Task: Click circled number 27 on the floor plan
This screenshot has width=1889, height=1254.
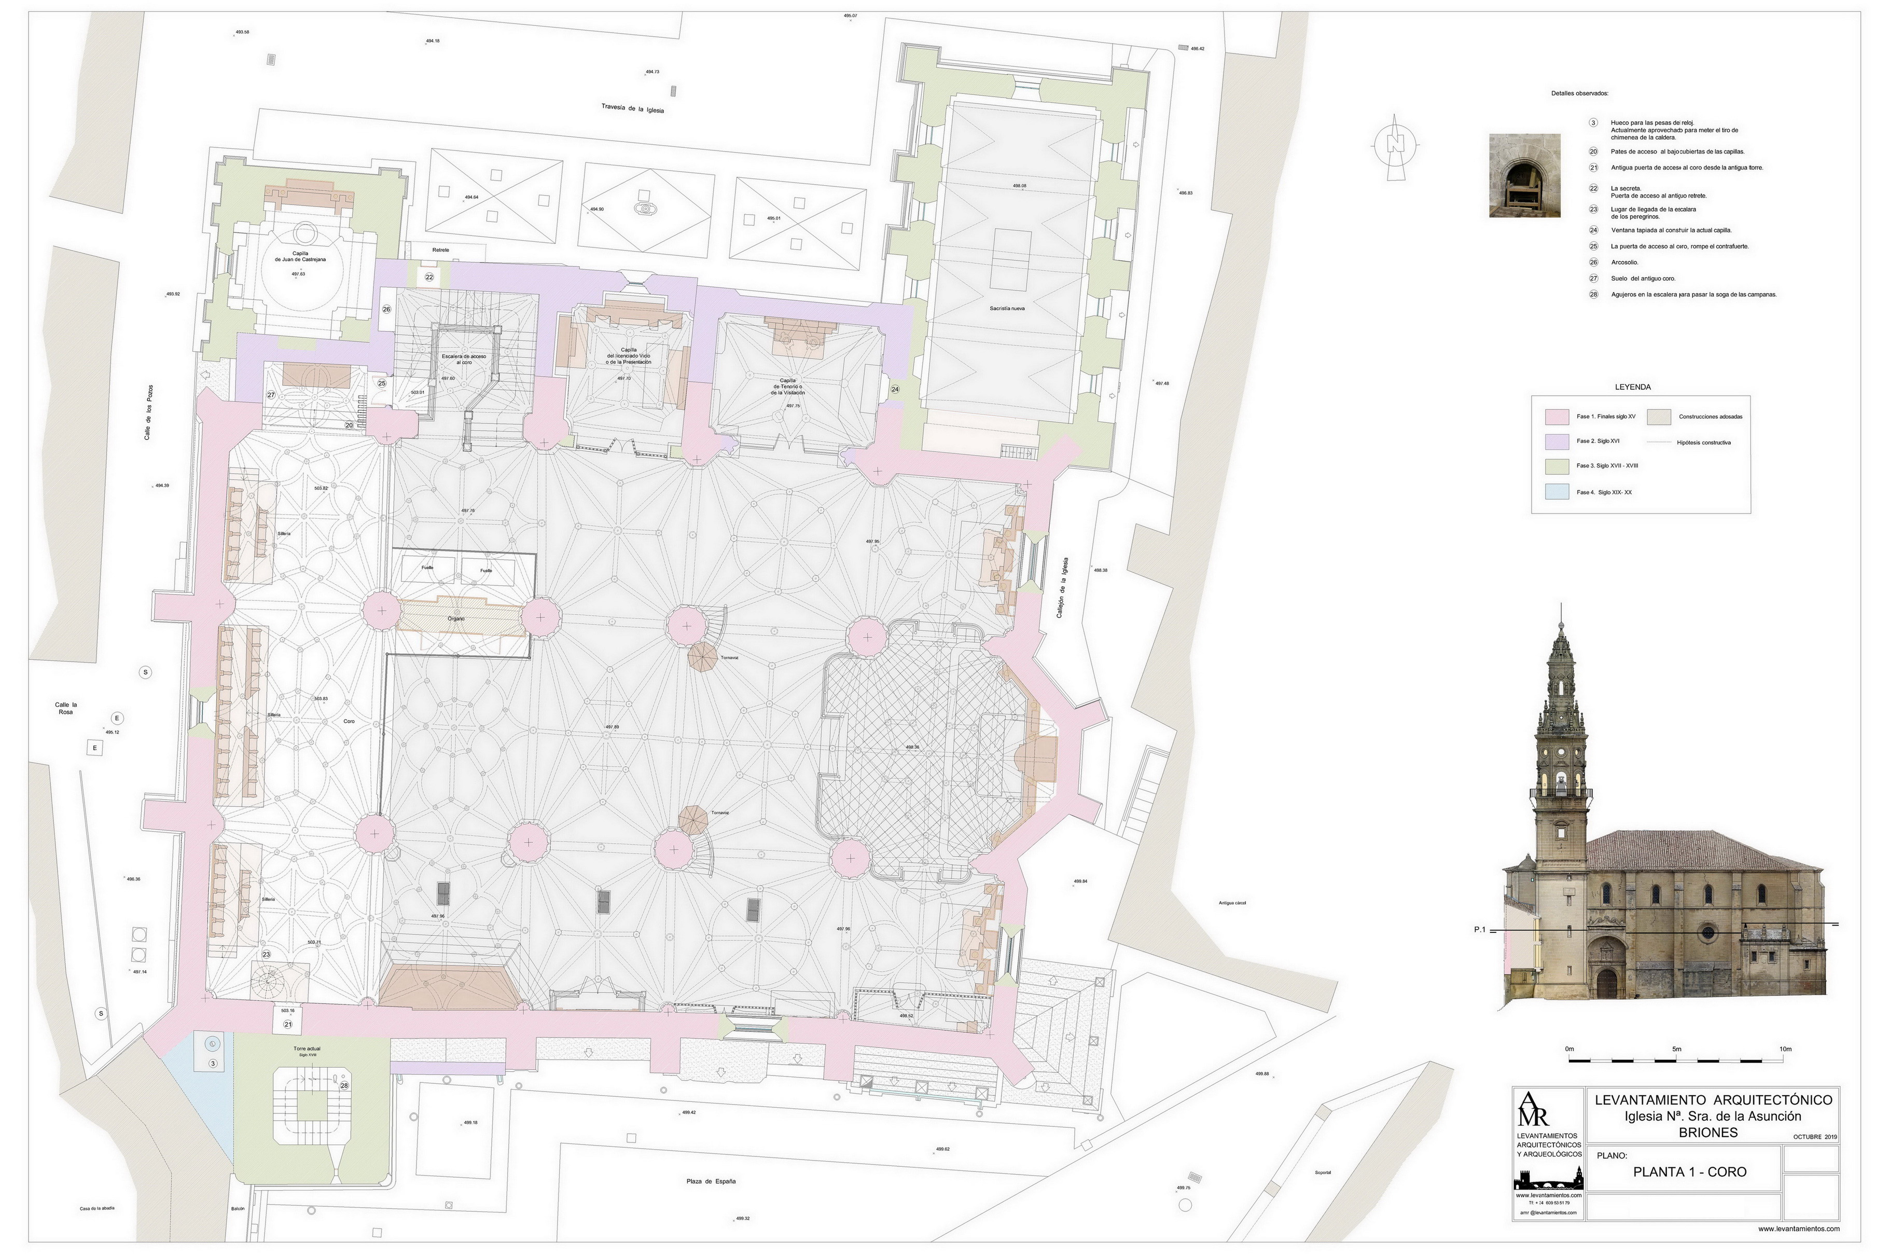Action: 271,395
